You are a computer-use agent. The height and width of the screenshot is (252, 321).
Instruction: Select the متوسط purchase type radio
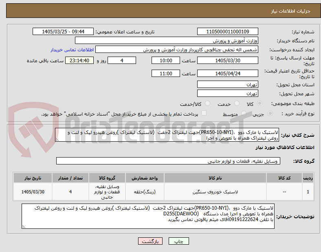click(x=244, y=113)
